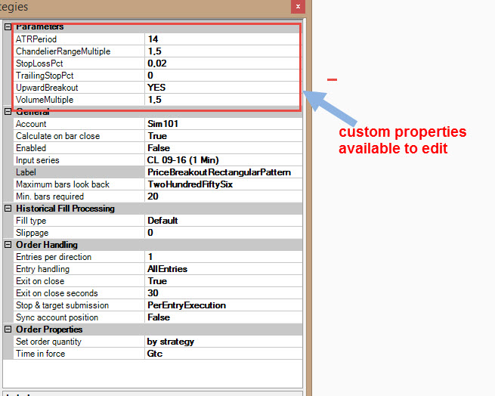Select the Enabled property name

[31, 148]
